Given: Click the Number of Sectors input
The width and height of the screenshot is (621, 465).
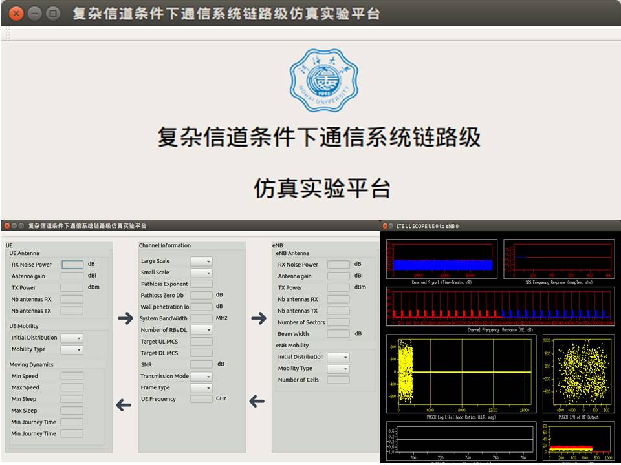Looking at the screenshot, I should (x=338, y=322).
